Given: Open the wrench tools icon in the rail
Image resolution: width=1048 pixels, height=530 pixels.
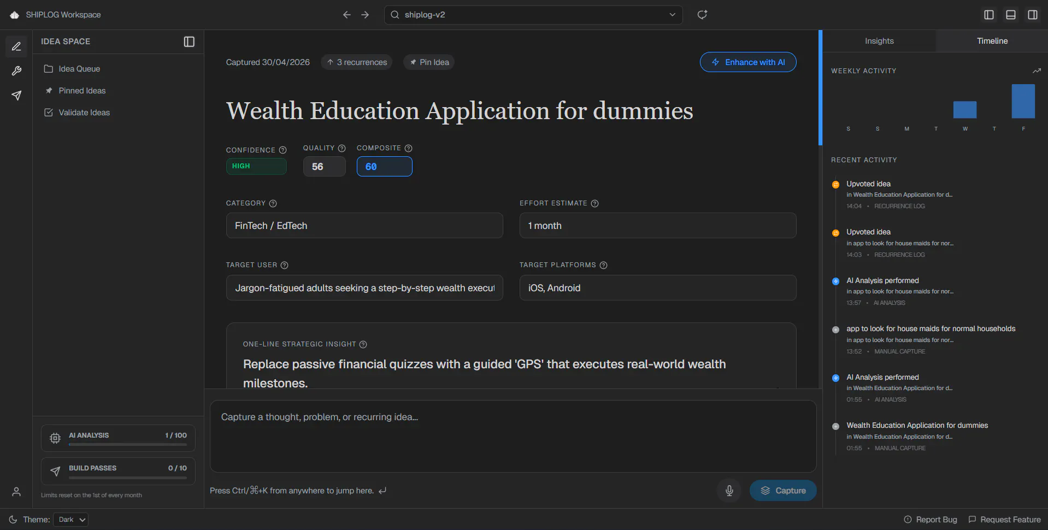Looking at the screenshot, I should pos(16,71).
